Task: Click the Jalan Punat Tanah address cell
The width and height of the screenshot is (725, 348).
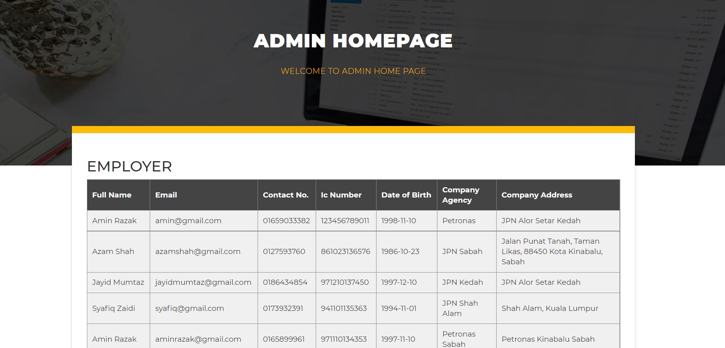Action: (552, 252)
